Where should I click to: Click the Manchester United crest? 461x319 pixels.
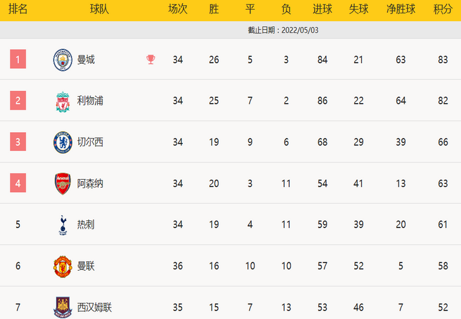(x=62, y=267)
